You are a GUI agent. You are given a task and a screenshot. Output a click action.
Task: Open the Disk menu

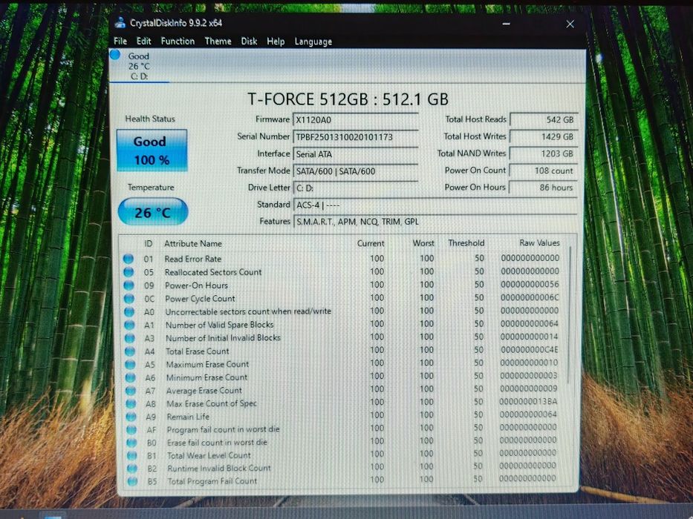point(249,41)
